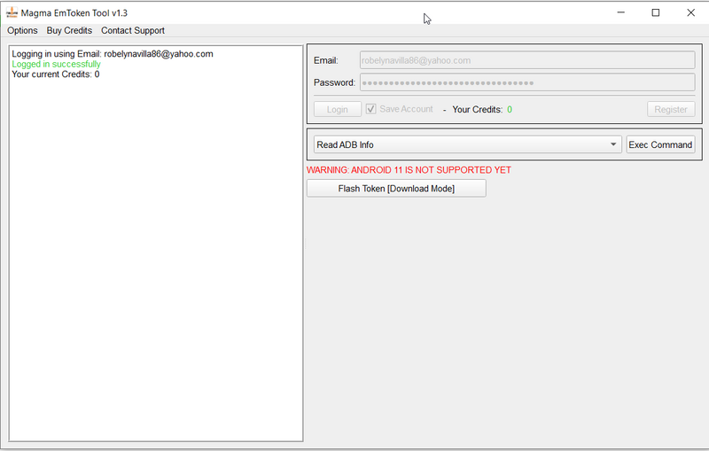The image size is (709, 451).
Task: Click the Magma EmToken Tool title icon
Action: pyautogui.click(x=12, y=12)
